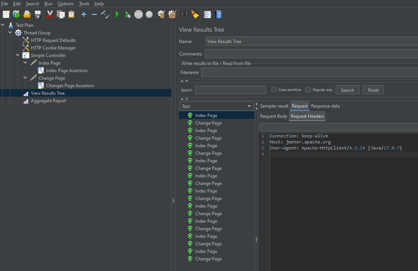
Task: Select Aggregate Report in the tree
Action: click(x=48, y=101)
